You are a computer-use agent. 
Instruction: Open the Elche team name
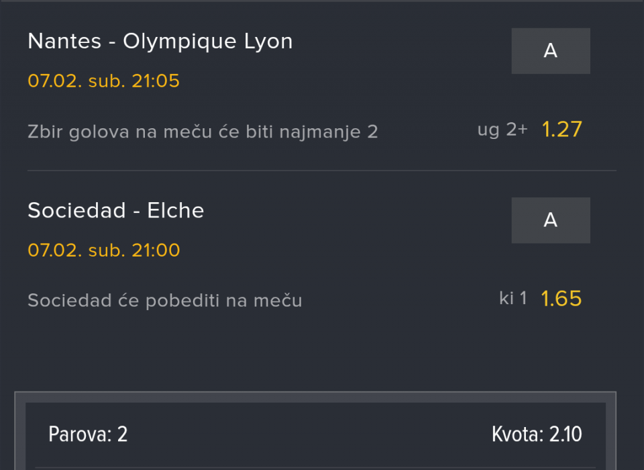176,211
